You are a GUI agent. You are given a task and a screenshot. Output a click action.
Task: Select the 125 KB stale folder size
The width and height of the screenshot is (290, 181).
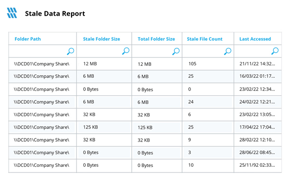[x=91, y=127]
